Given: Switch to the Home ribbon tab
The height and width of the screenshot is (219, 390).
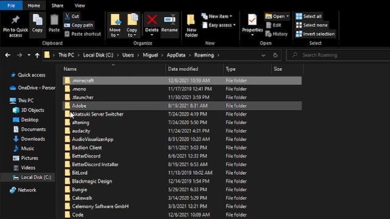Looking at the screenshot, I should click(x=34, y=5).
